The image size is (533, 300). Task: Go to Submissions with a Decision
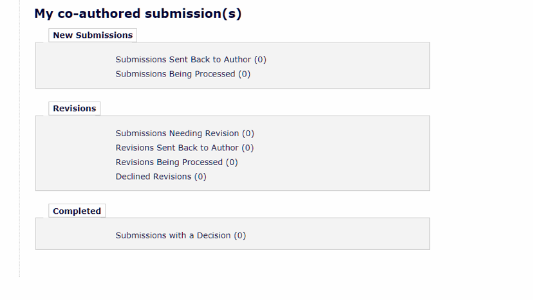pyautogui.click(x=173, y=236)
